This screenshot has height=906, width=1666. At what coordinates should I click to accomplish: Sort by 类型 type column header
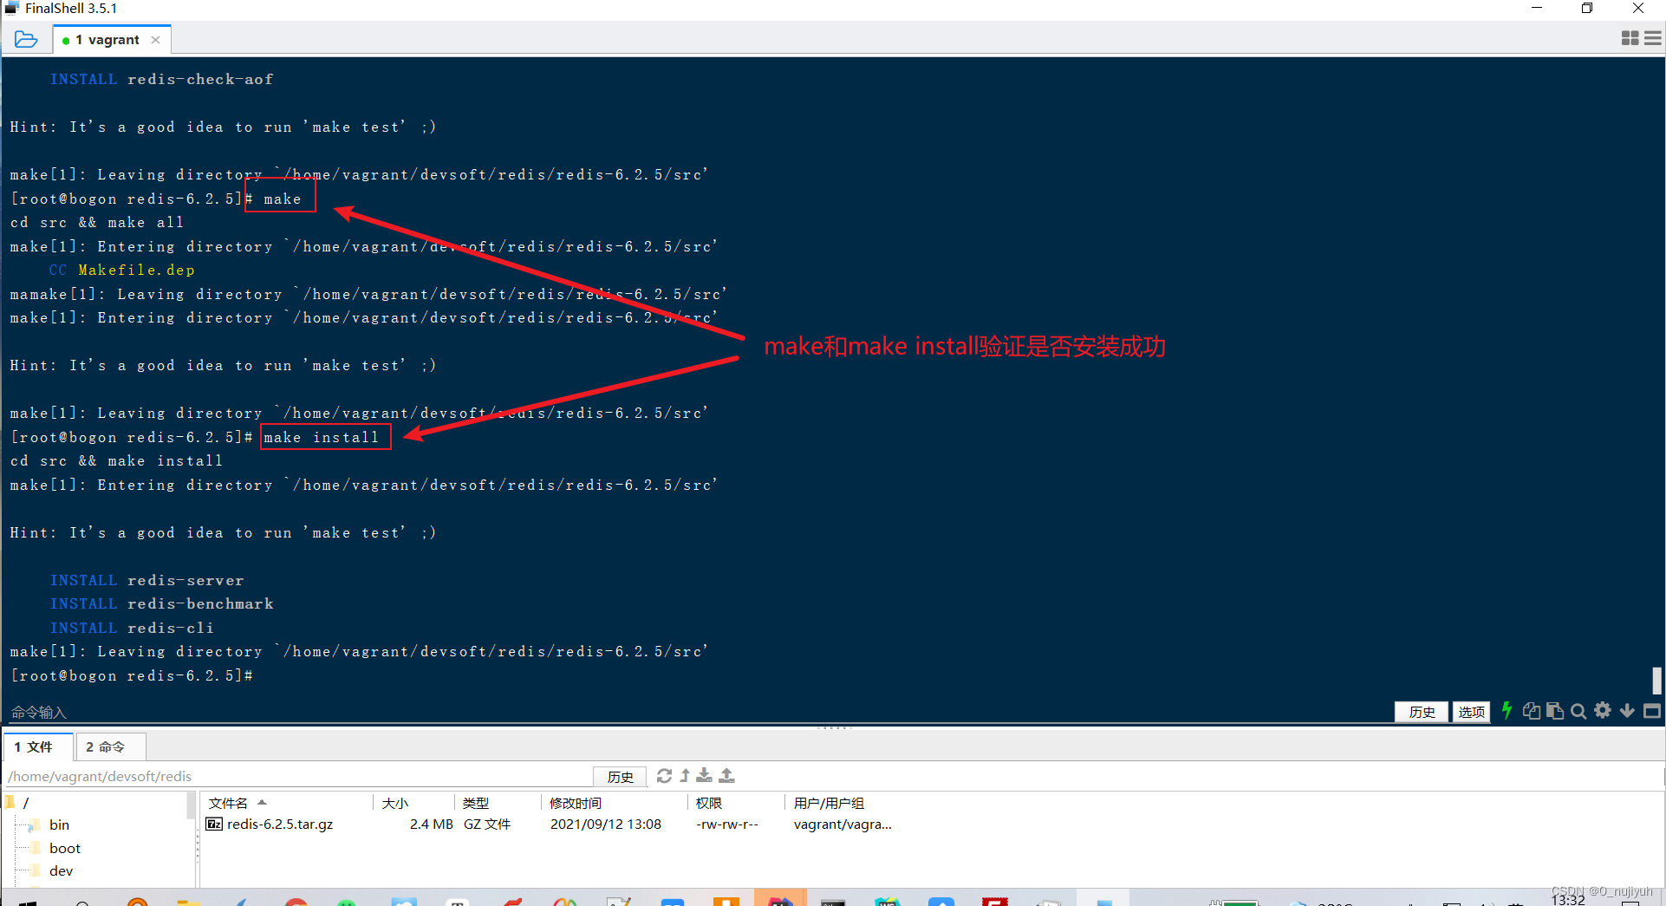(x=498, y=803)
